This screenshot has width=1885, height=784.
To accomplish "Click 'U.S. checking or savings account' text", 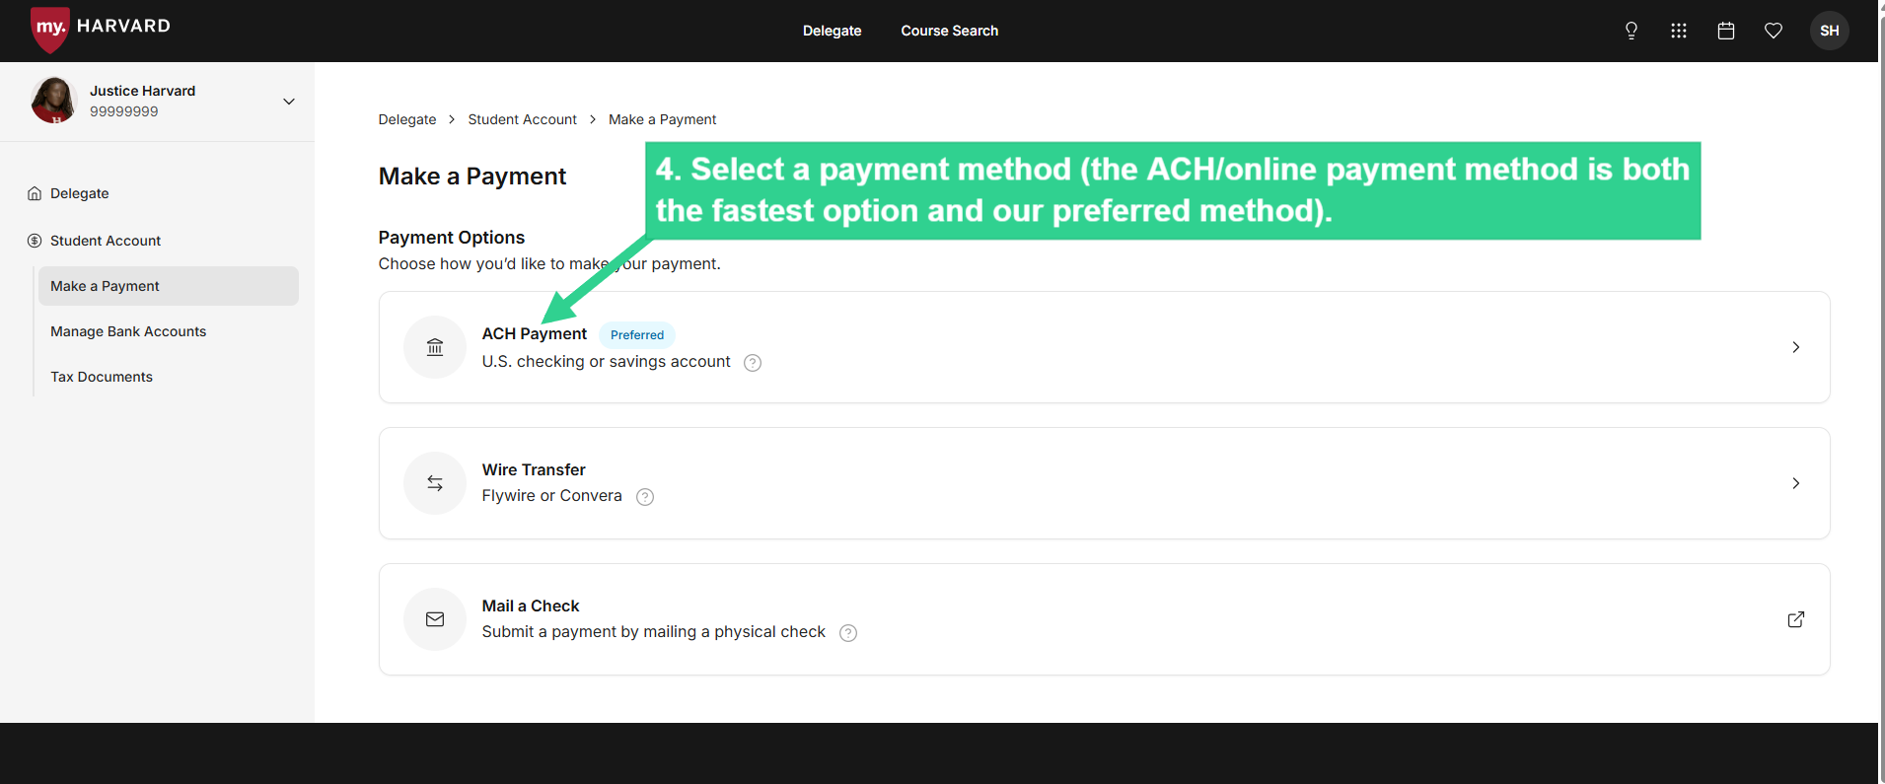I will [607, 362].
